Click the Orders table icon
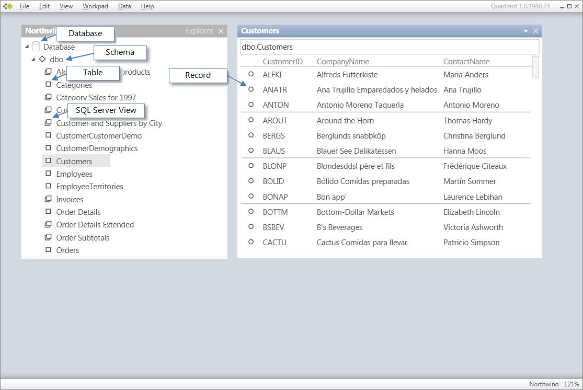The image size is (583, 390). (x=48, y=249)
